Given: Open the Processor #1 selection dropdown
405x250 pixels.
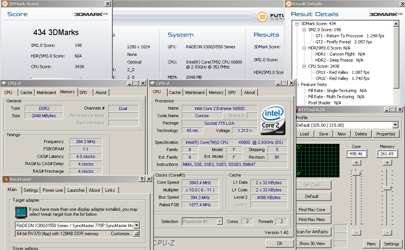Looking at the screenshot, I should (x=219, y=221).
